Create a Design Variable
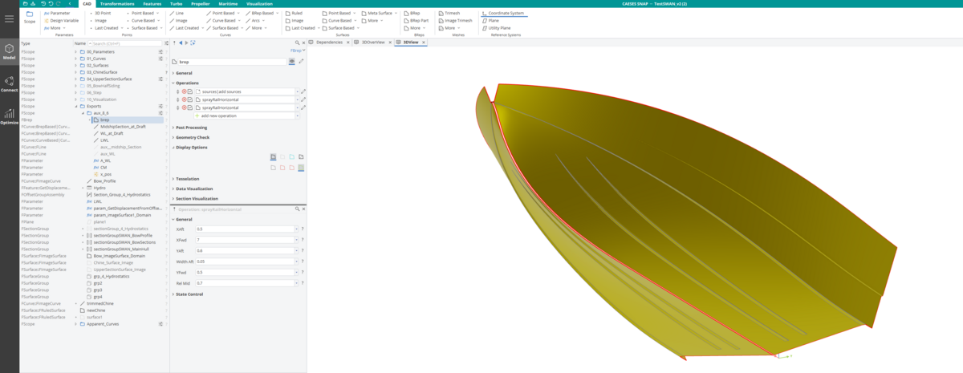963x373 pixels. click(61, 20)
